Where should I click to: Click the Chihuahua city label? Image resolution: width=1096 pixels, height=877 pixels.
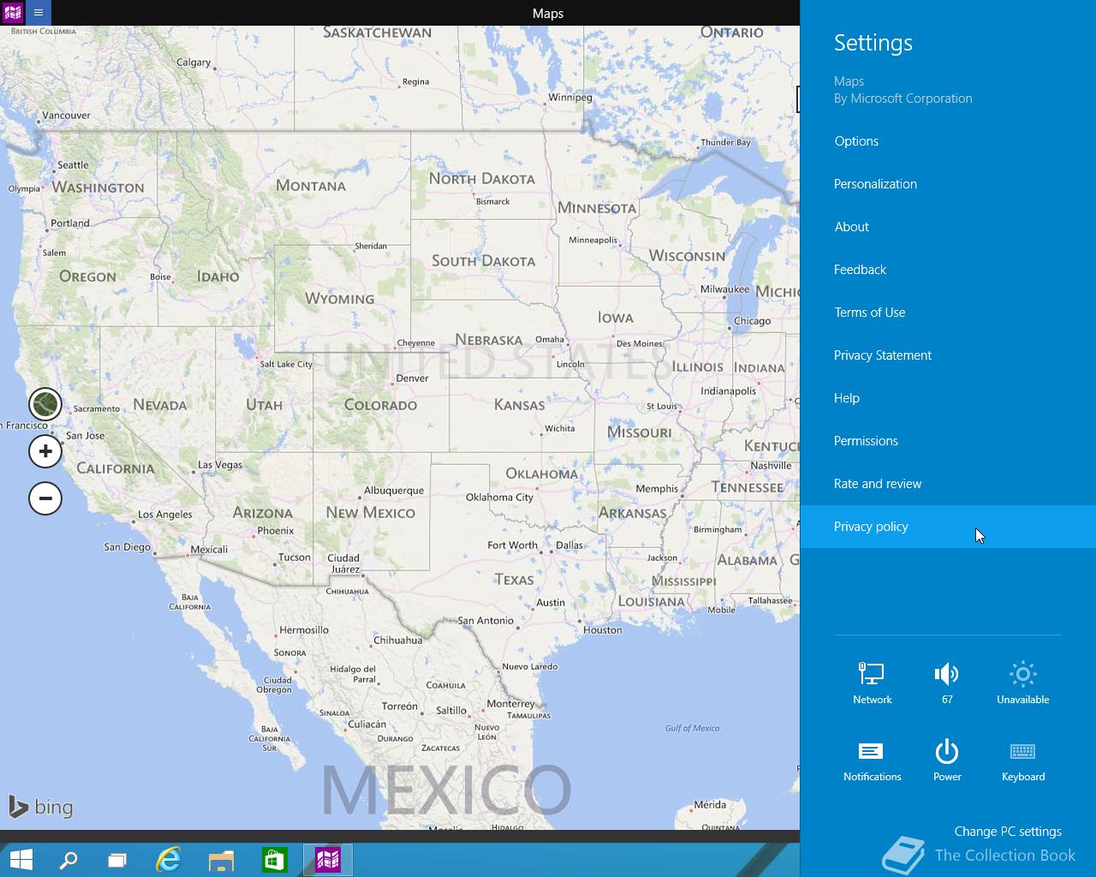coord(398,640)
